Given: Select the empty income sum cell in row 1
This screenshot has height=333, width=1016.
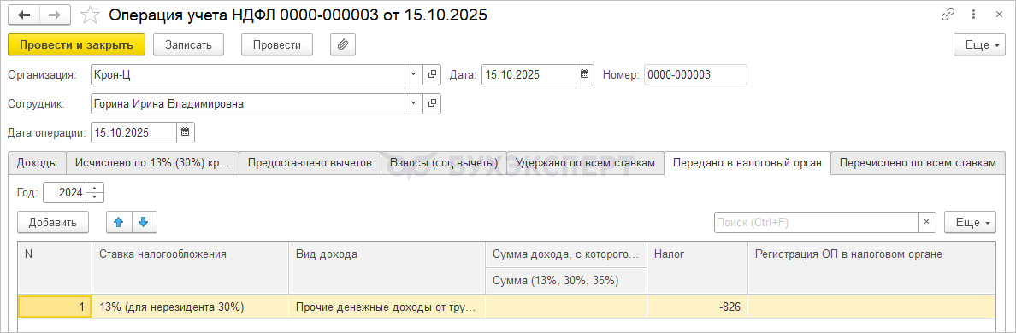Looking at the screenshot, I should pos(566,307).
